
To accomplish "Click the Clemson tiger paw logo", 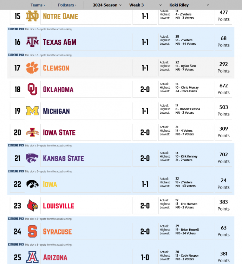I will [x=33, y=68].
